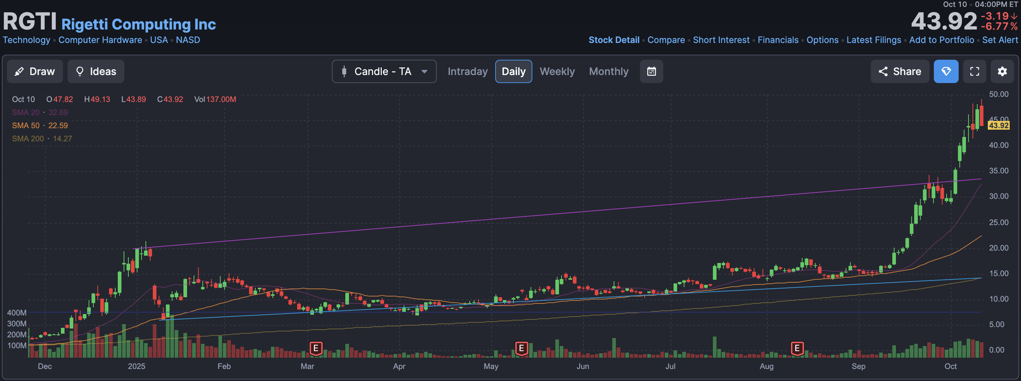The image size is (1021, 381).
Task: Click the 50.00 price axis label
Action: coord(998,94)
